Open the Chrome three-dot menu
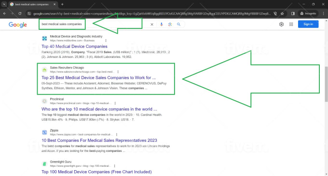Screen dimensions: 328x176 323,14
